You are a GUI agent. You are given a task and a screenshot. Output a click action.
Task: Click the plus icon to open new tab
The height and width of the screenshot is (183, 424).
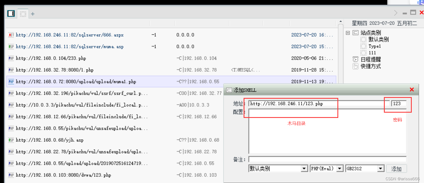pos(33,13)
